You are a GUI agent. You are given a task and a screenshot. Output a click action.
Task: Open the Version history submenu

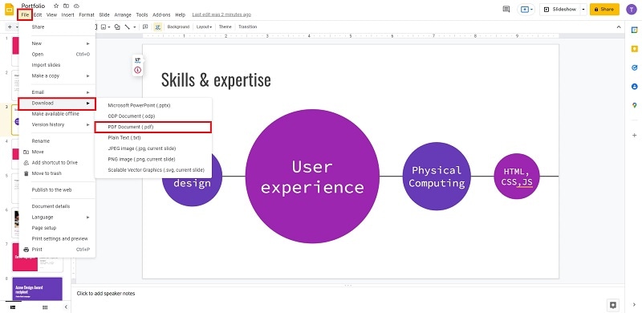tap(57, 124)
